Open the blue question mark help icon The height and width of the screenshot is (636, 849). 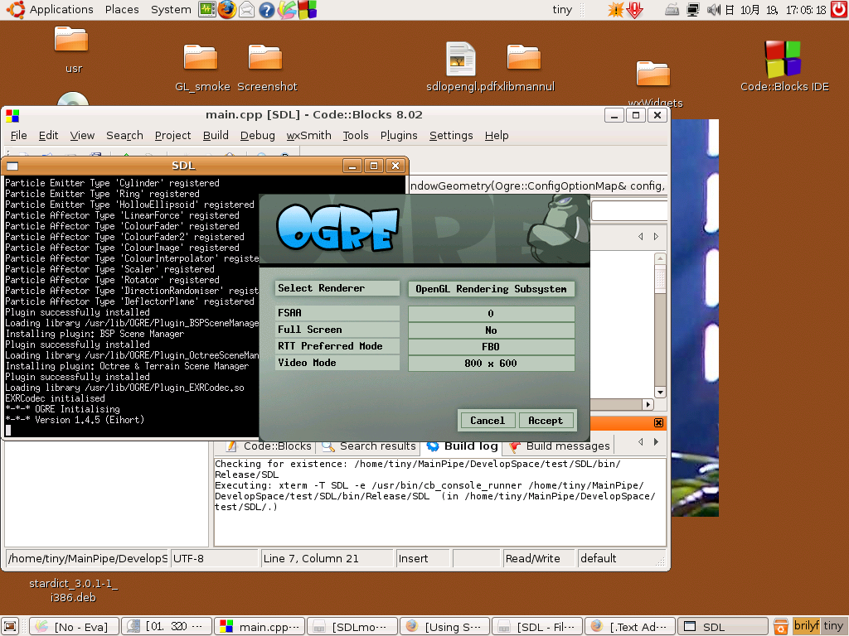[x=266, y=10]
